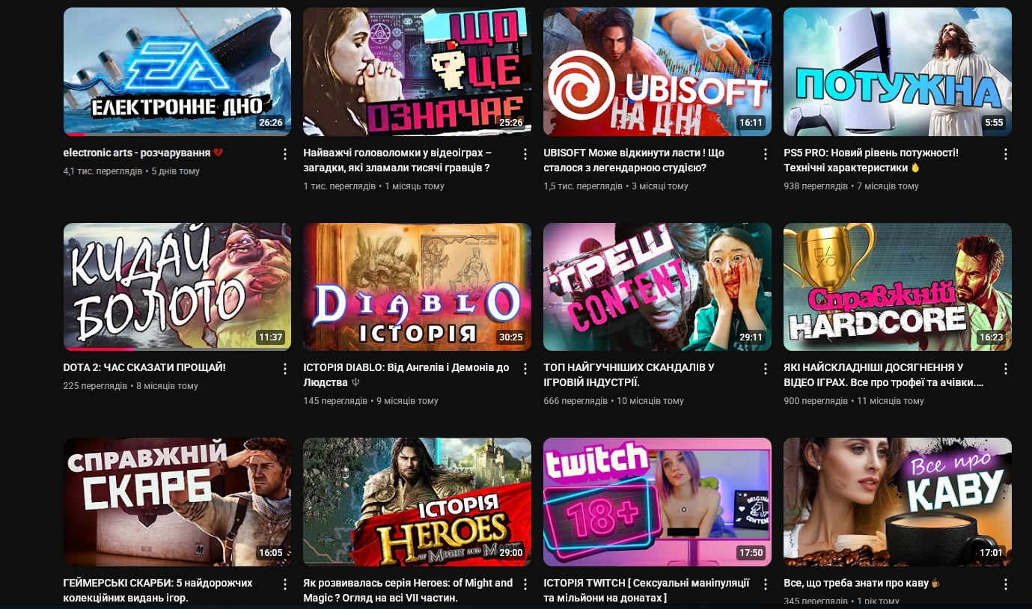
Task: Open the title "electronic arts - розчарування"
Action: (143, 153)
